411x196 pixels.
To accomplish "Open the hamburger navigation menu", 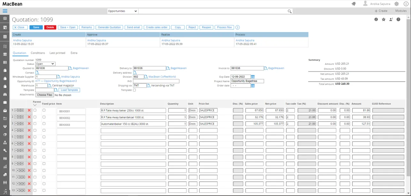I will (5, 11).
